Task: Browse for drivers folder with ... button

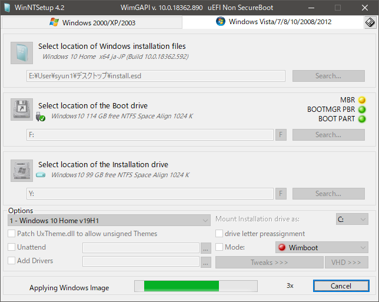Action: (206, 263)
